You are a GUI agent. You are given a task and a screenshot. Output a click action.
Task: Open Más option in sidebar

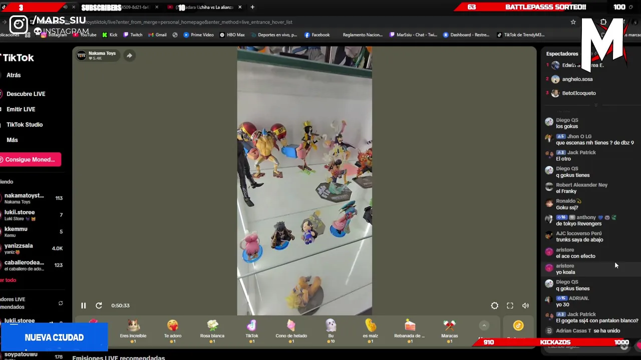point(12,140)
